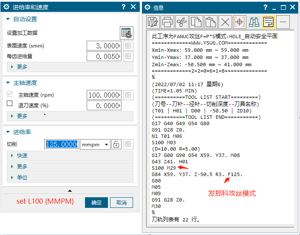The width and height of the screenshot is (300, 235).
Task: Click the 'G17 G40 G49 G54 G80' line
Action: click(181, 123)
